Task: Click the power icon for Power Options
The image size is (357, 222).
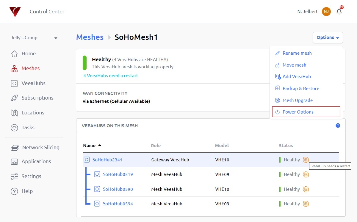Action: pos(278,112)
